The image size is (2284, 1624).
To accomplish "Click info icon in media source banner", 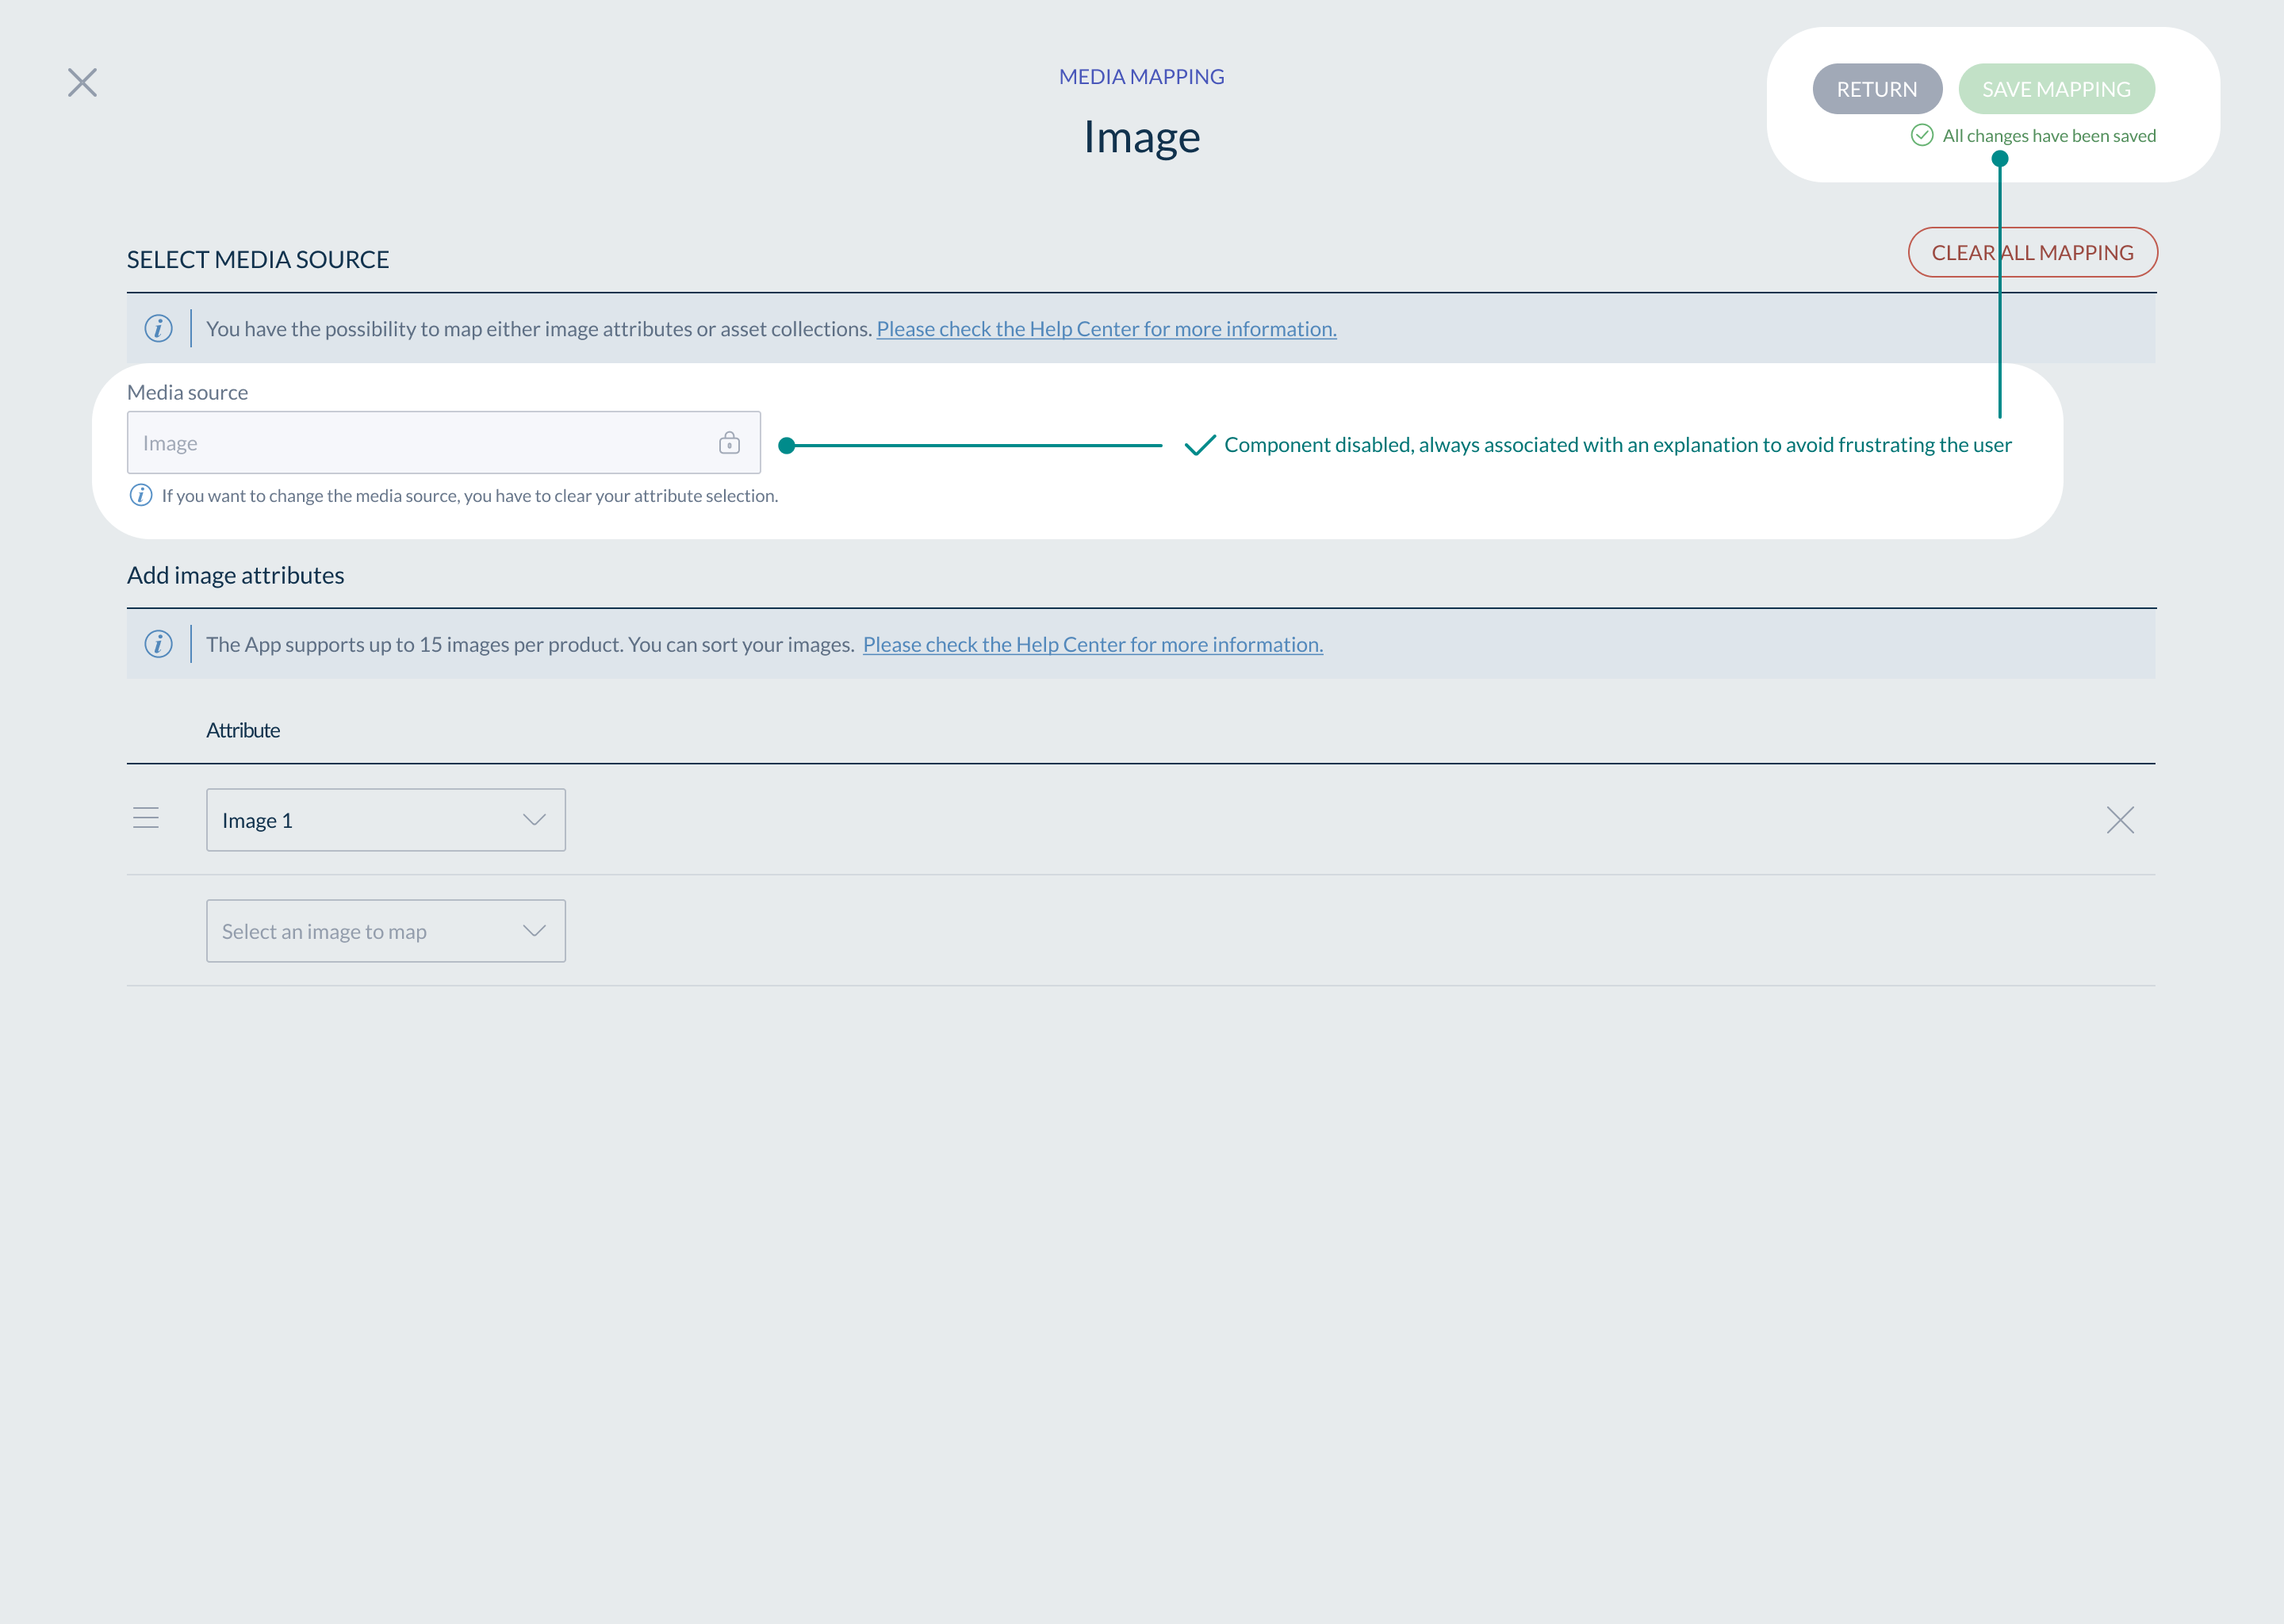I will [x=158, y=328].
